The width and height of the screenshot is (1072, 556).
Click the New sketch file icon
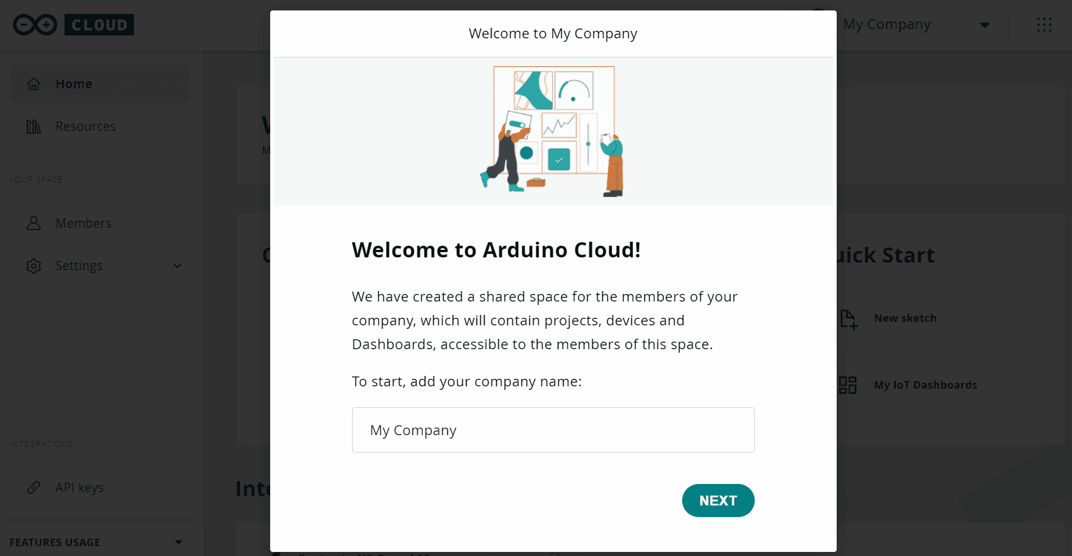(848, 319)
